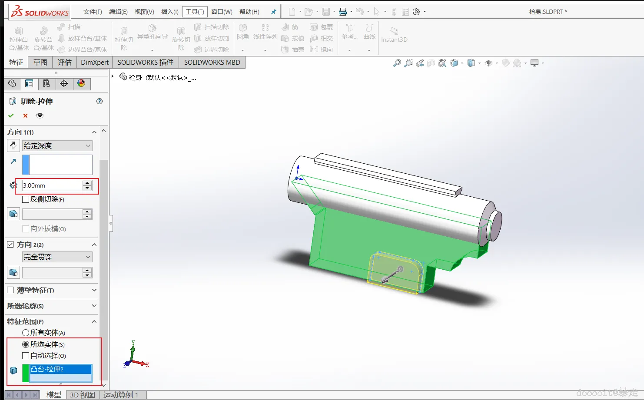Viewport: 644px width, 400px height.
Task: Open the 完全贯穿 dropdown in Direction 2
Action: [x=57, y=257]
